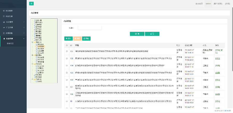Click the ID cell 101
233x113 pixels.
(72, 87)
